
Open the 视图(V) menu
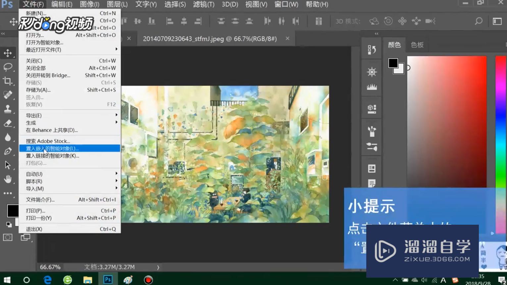(256, 4)
